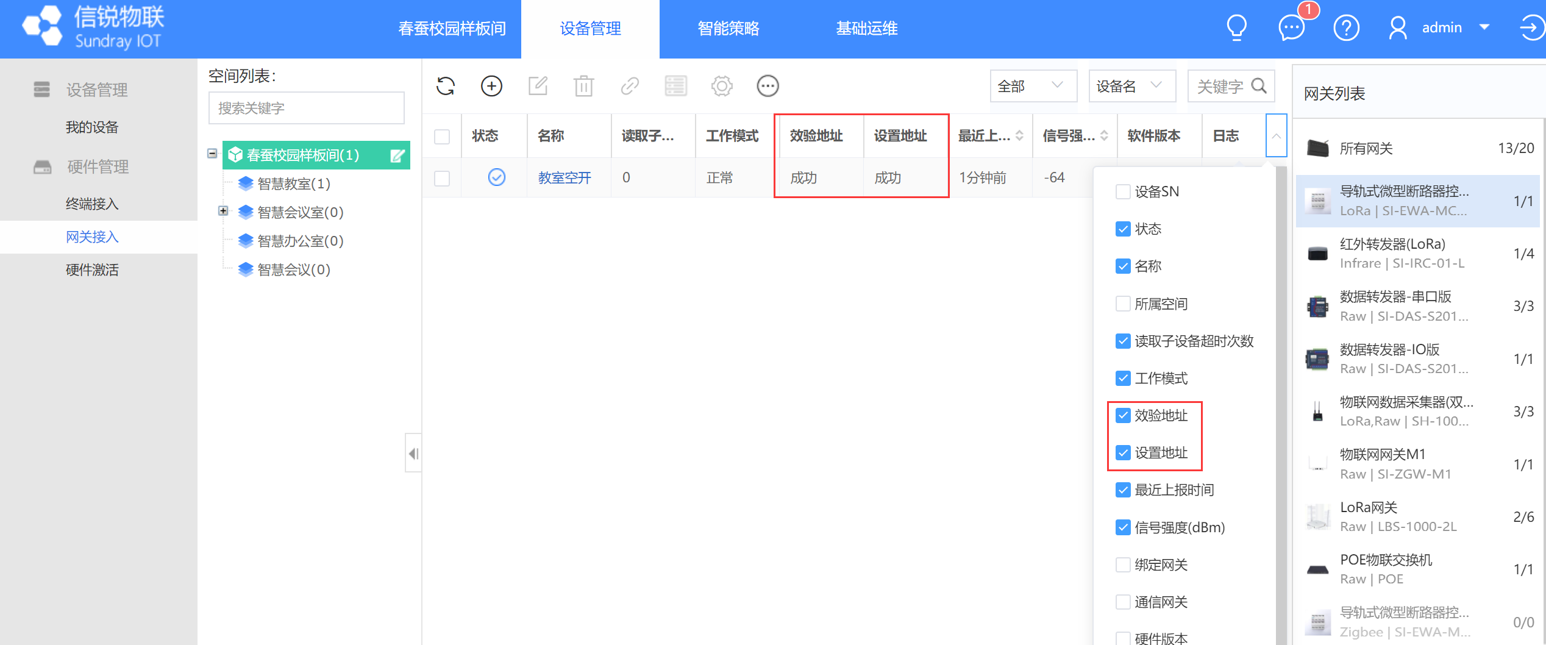The height and width of the screenshot is (645, 1546).
Task: Uncheck 最近上报时间 column checkbox
Action: click(x=1123, y=490)
